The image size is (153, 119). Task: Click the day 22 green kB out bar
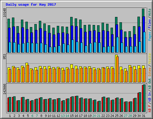pos(104,104)
